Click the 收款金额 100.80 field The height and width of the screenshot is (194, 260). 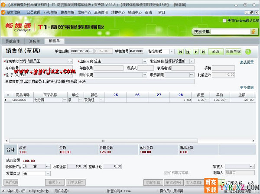pos(77,166)
